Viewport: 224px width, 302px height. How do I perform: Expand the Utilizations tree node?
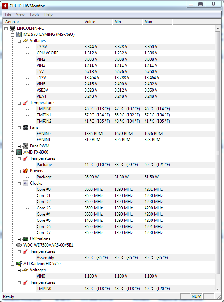[x=19, y=239]
